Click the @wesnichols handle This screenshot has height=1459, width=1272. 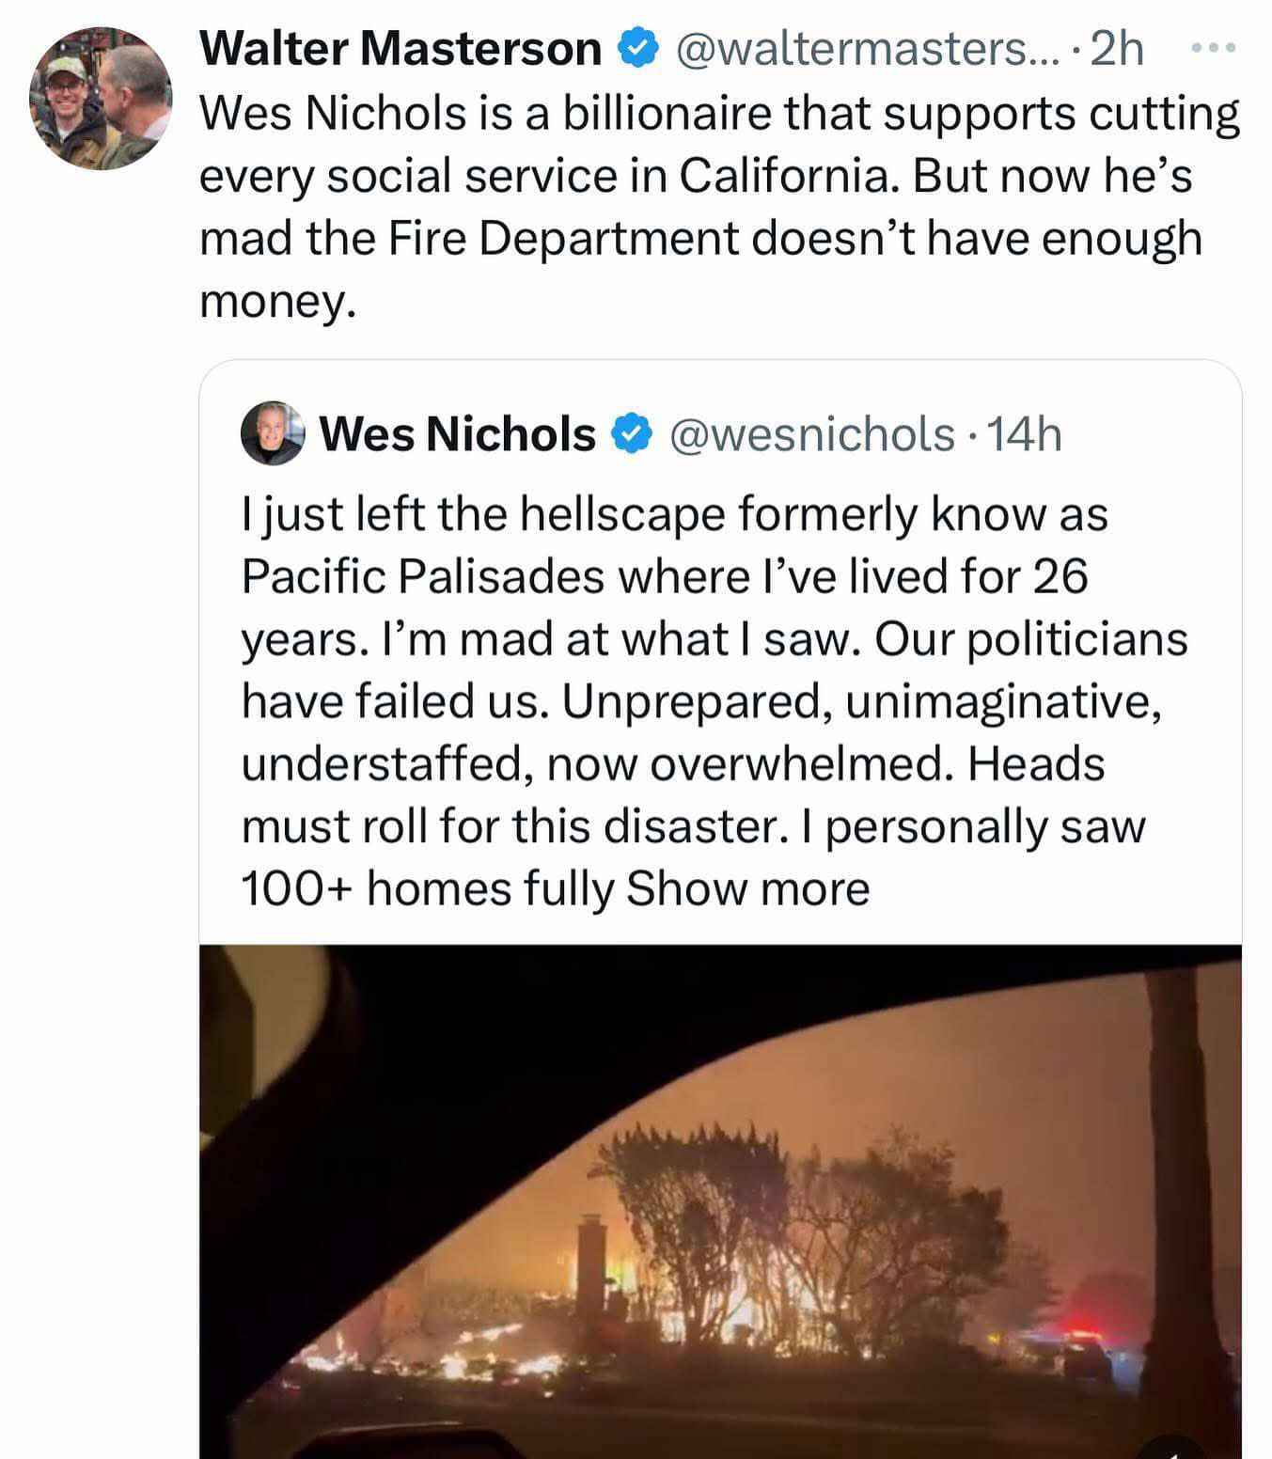(811, 434)
